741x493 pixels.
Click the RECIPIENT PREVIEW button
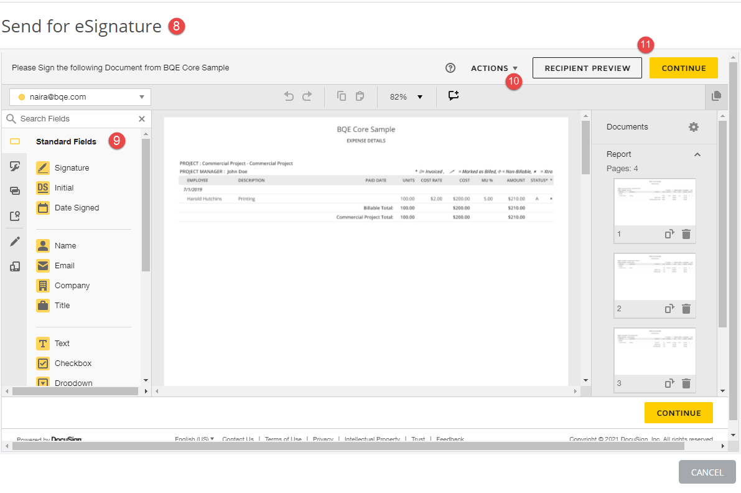click(587, 68)
